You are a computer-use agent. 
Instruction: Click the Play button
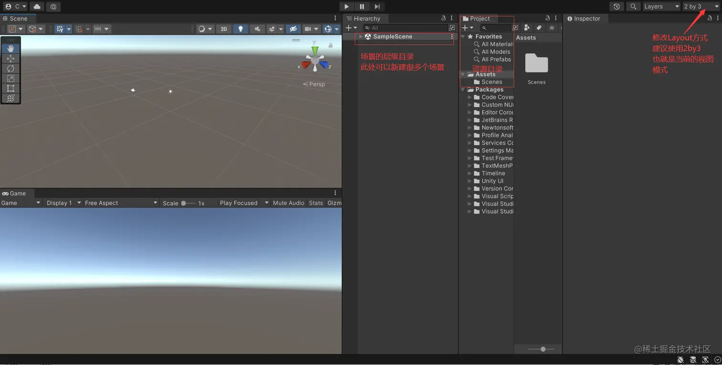(347, 7)
